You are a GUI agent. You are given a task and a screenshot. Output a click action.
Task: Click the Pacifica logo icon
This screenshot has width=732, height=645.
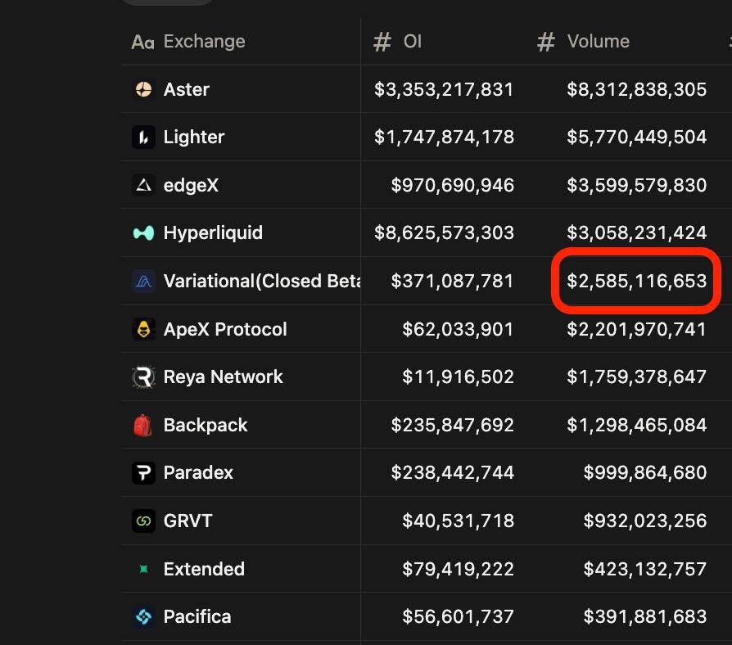(x=143, y=616)
